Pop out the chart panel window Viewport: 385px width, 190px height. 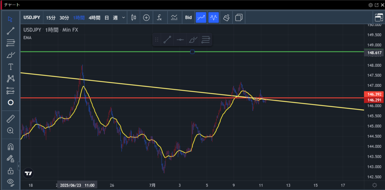coord(377,5)
